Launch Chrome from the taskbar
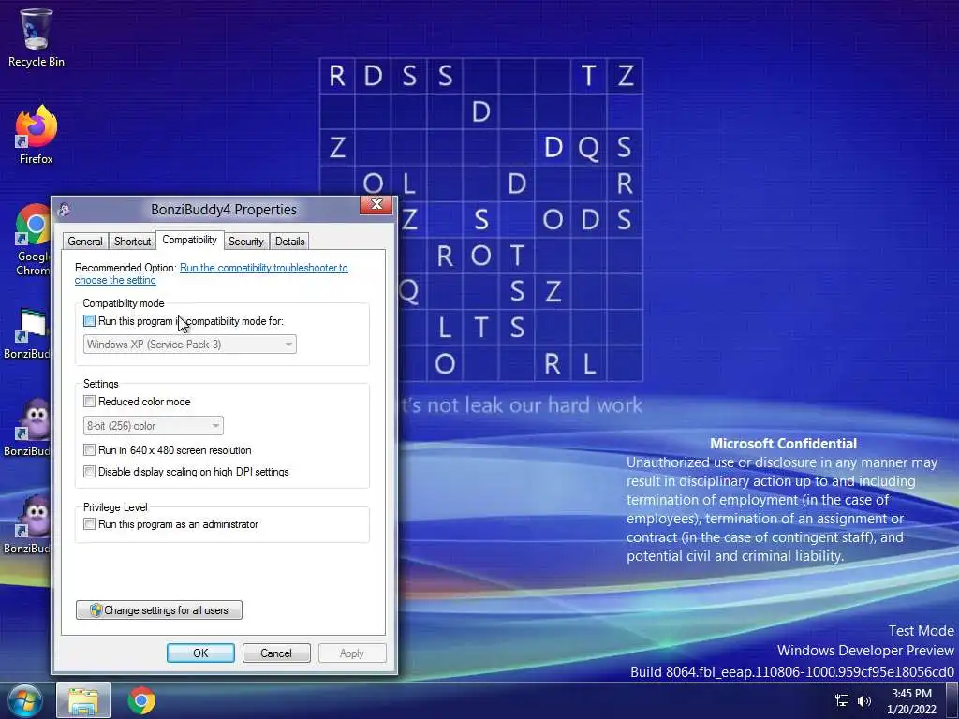This screenshot has height=719, width=959. pyautogui.click(x=141, y=700)
